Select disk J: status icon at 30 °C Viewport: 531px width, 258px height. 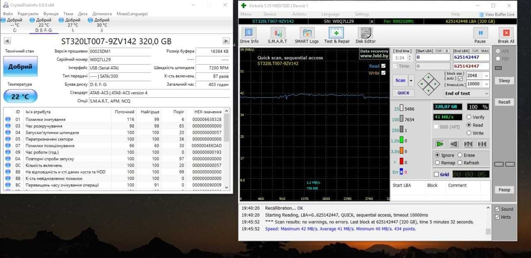[90, 20]
